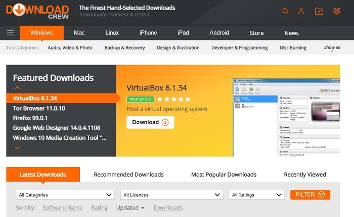Open the News section
Screen dimensions: 354x217
291,33
